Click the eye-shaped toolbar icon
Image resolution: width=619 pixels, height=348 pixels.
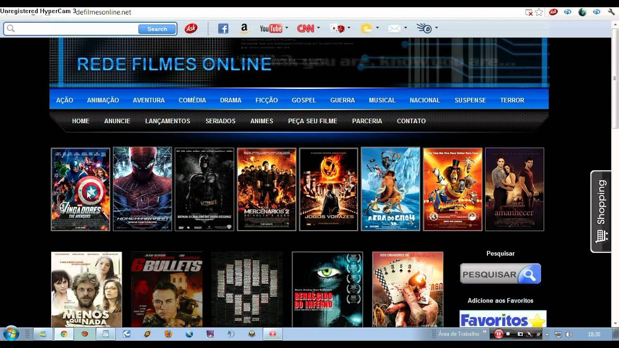[424, 29]
